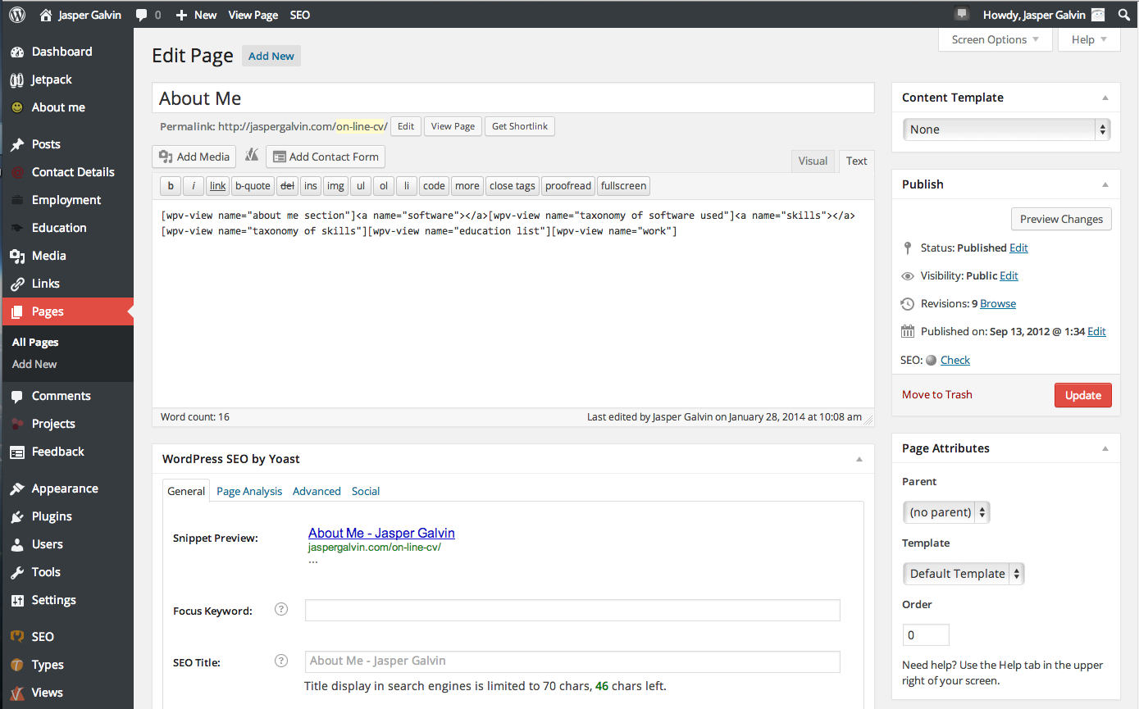The height and width of the screenshot is (709, 1139).
Task: Click the Move to Trash link
Action: tap(937, 394)
